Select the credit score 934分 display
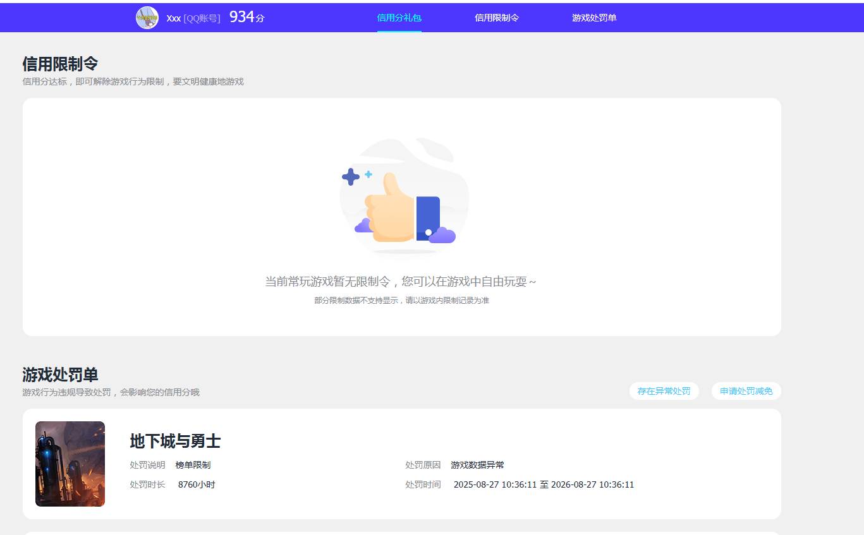 pos(247,16)
